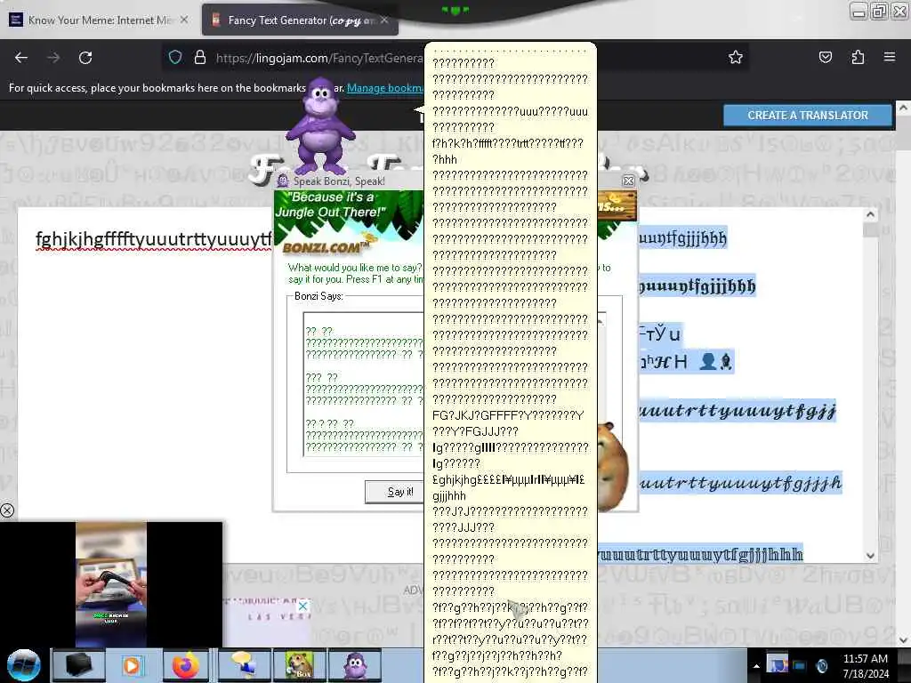Click the volume speaker tray icon
Screen dimensions: 911x683
click(x=822, y=665)
